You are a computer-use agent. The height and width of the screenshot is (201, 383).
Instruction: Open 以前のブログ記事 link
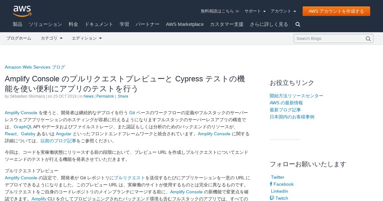point(58,141)
